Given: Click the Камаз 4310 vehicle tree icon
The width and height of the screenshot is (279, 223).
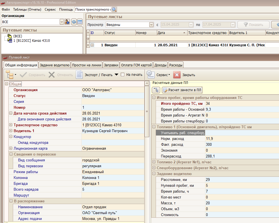Looking at the screenshot, I should [x=10, y=41].
